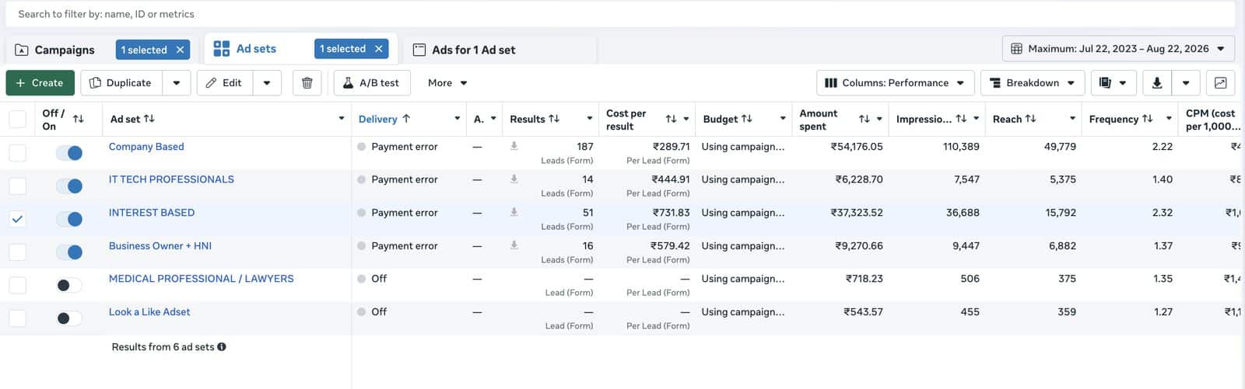Toggle off Business Owner + HNI ad set

69,252
